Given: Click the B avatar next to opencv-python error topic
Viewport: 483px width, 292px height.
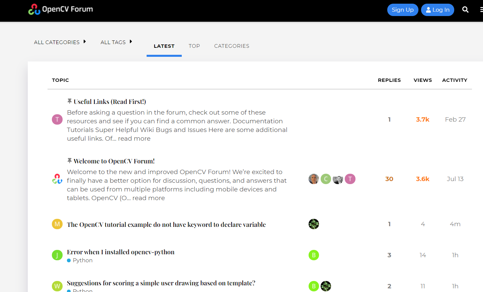Looking at the screenshot, I should pyautogui.click(x=314, y=255).
